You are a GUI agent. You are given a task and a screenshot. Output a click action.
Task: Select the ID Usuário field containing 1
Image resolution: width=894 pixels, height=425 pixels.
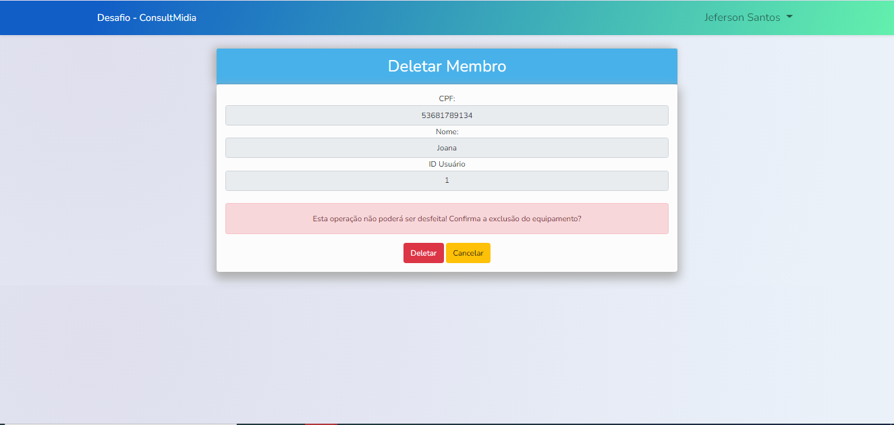(447, 181)
